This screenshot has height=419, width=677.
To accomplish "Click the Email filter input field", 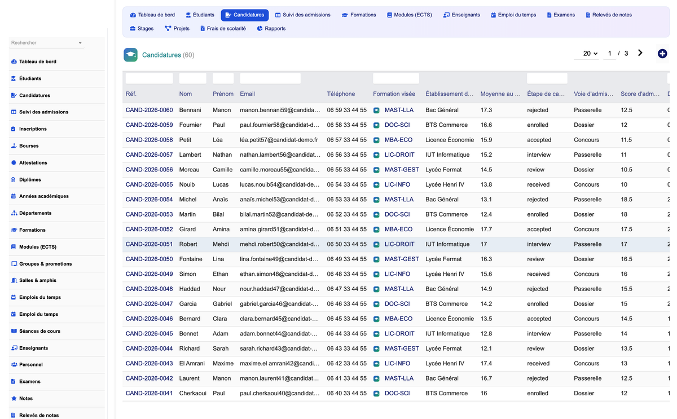I will click(270, 78).
